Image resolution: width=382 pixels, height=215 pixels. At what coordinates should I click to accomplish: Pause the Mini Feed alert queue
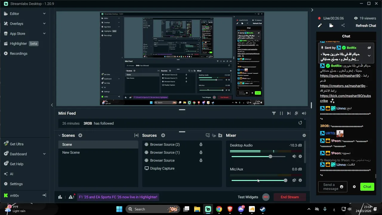tap(281, 113)
